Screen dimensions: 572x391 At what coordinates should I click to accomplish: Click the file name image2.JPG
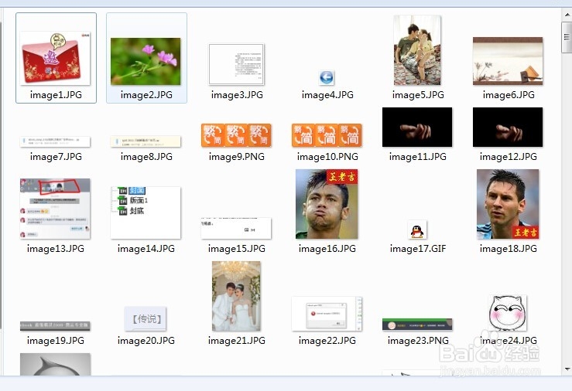coord(146,95)
